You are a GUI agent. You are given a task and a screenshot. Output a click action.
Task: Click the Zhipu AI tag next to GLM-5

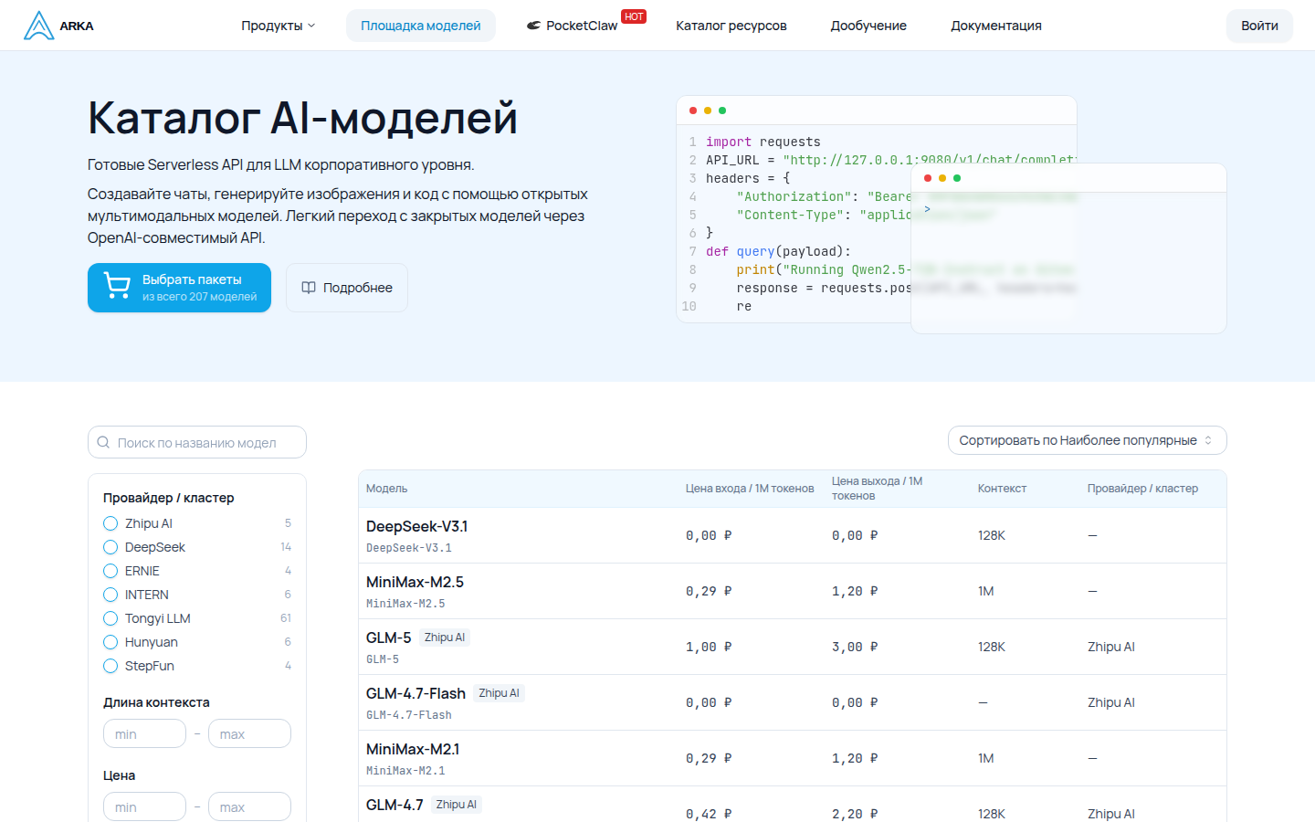coord(445,638)
